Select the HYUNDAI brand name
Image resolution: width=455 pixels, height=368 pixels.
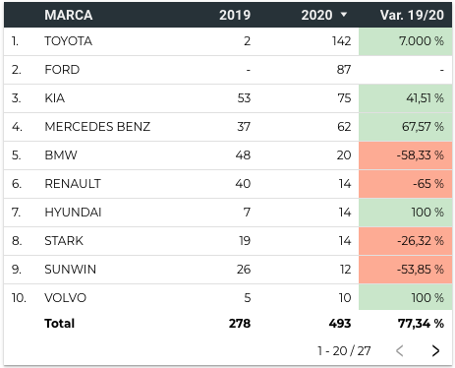click(73, 213)
